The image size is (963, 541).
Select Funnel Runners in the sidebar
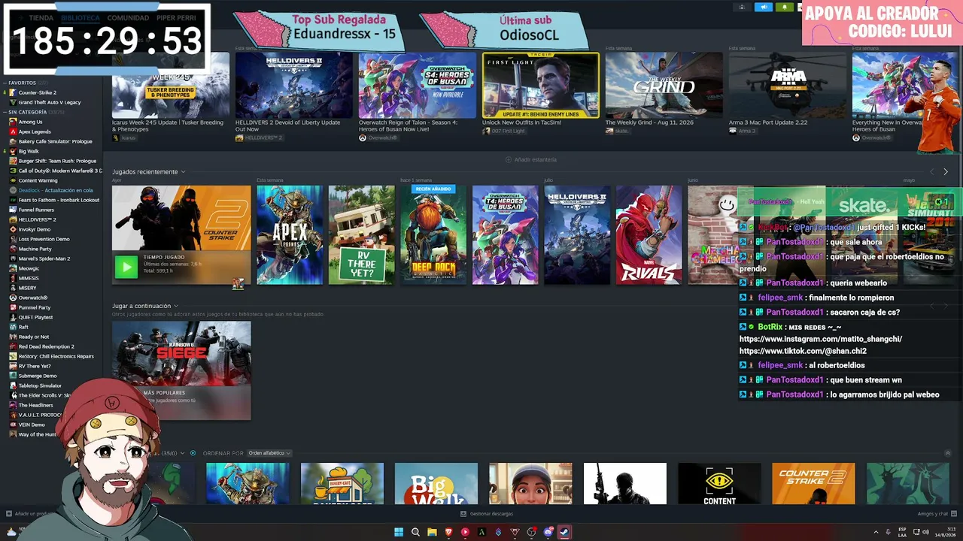(36, 210)
